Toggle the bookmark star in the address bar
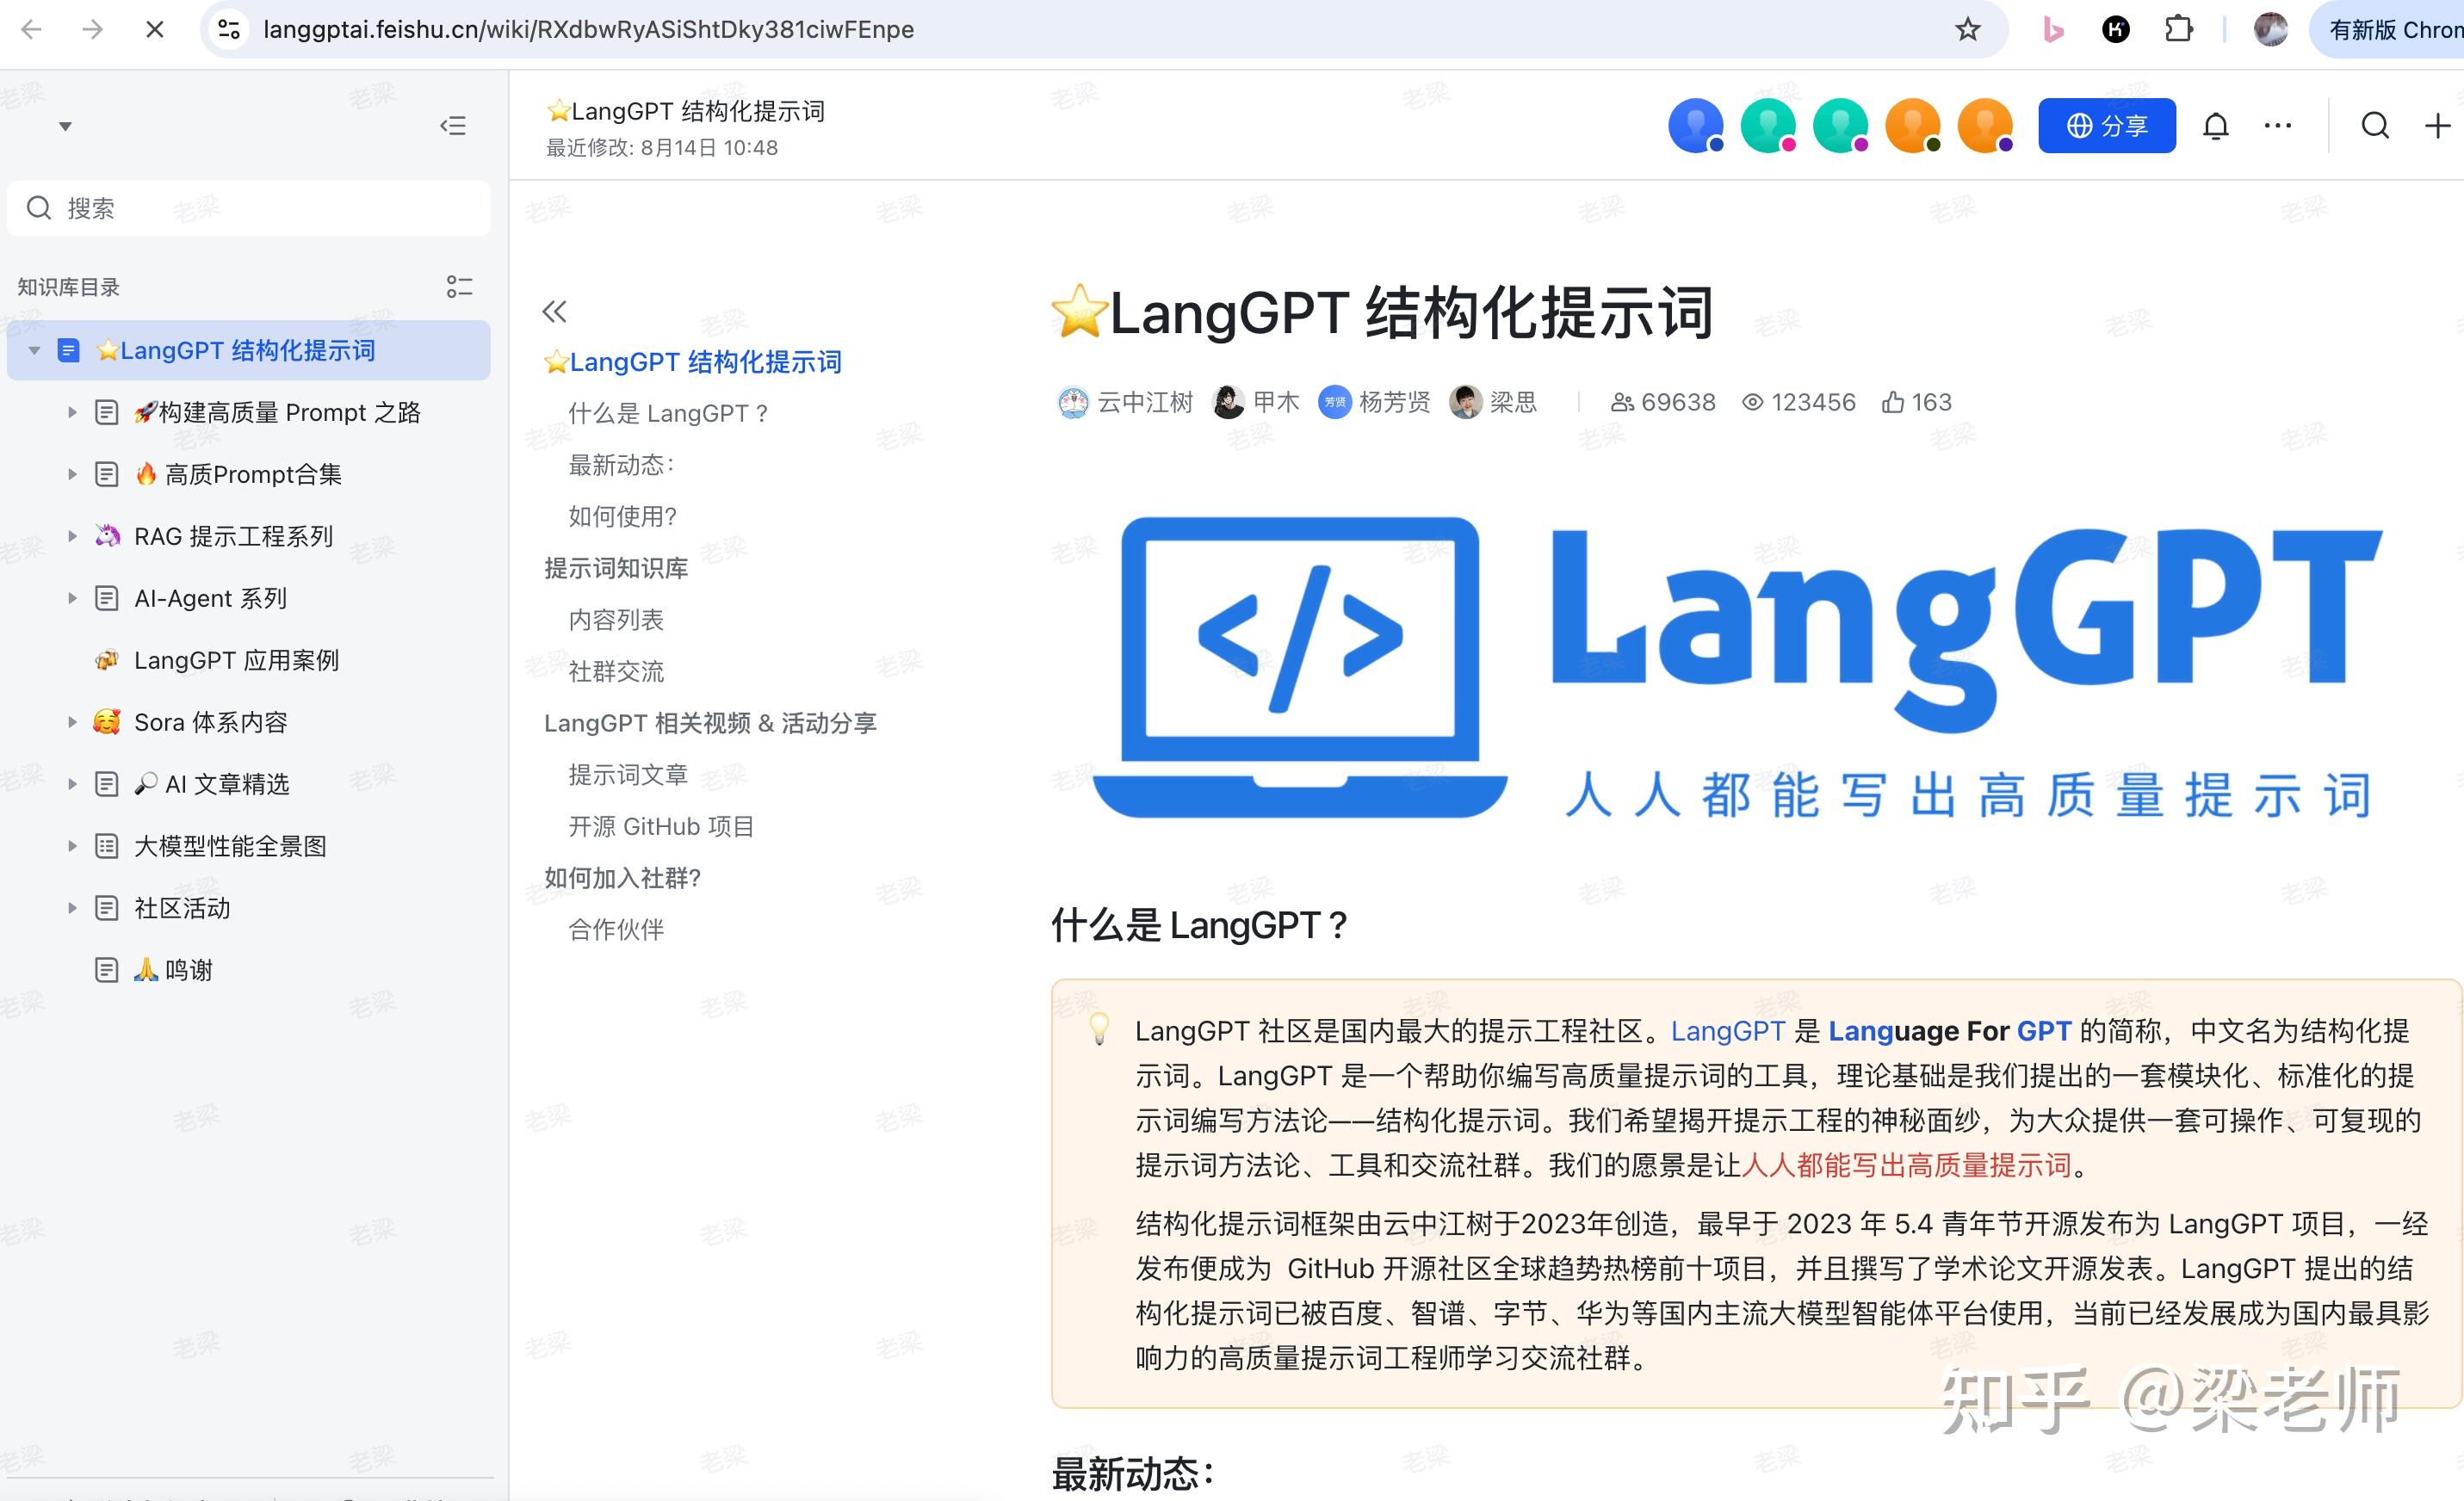Screen dimensions: 2464x1501 coord(1966,29)
